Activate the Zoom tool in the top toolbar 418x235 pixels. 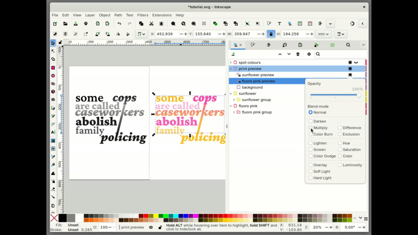[x=173, y=23]
